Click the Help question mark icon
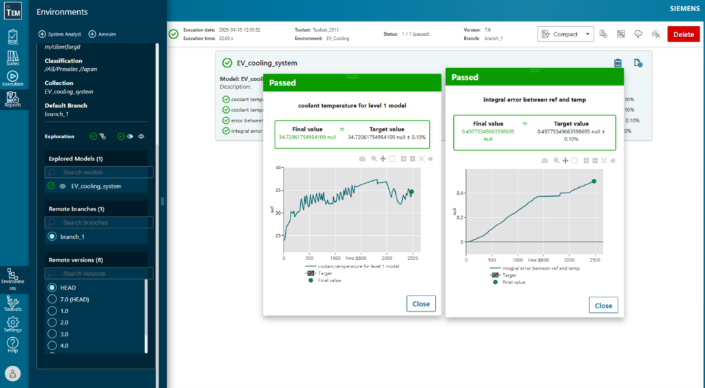Screen dimensions: 705x388 12,345
